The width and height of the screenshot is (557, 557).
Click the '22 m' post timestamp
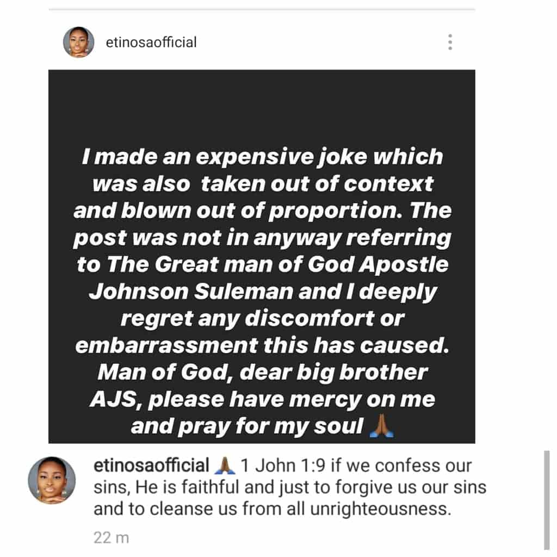point(111,538)
